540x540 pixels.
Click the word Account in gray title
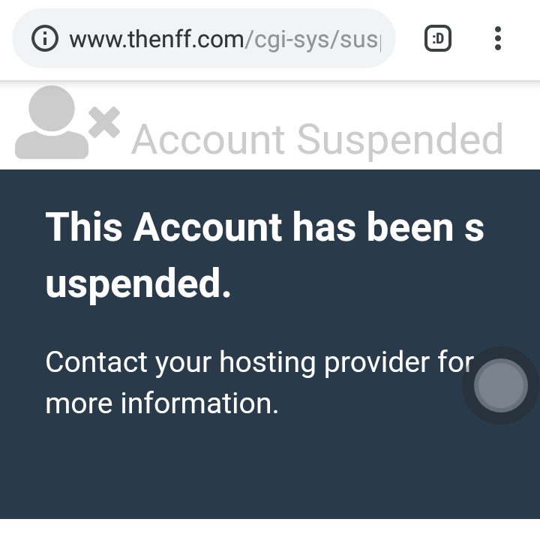[208, 139]
